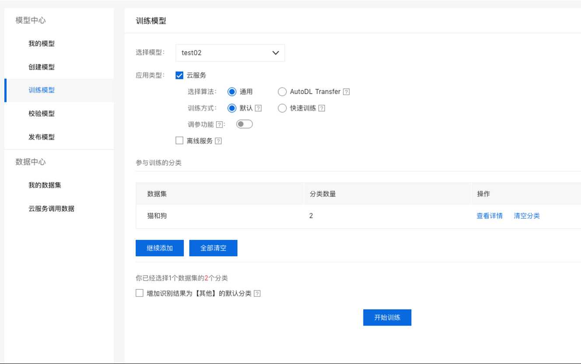Click help icon beside 默认 training mode
Viewport: 581px width, 364px height.
(x=258, y=108)
